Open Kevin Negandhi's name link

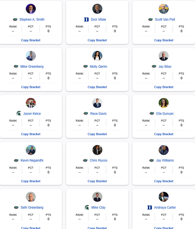(32, 160)
